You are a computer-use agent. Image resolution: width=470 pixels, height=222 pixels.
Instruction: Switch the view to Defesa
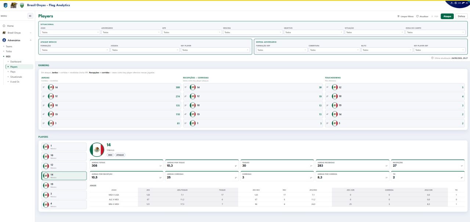461,16
